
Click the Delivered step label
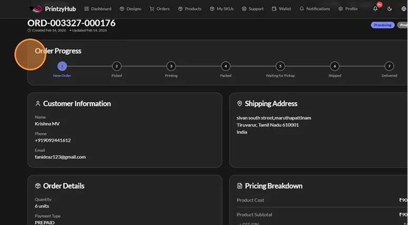(390, 75)
